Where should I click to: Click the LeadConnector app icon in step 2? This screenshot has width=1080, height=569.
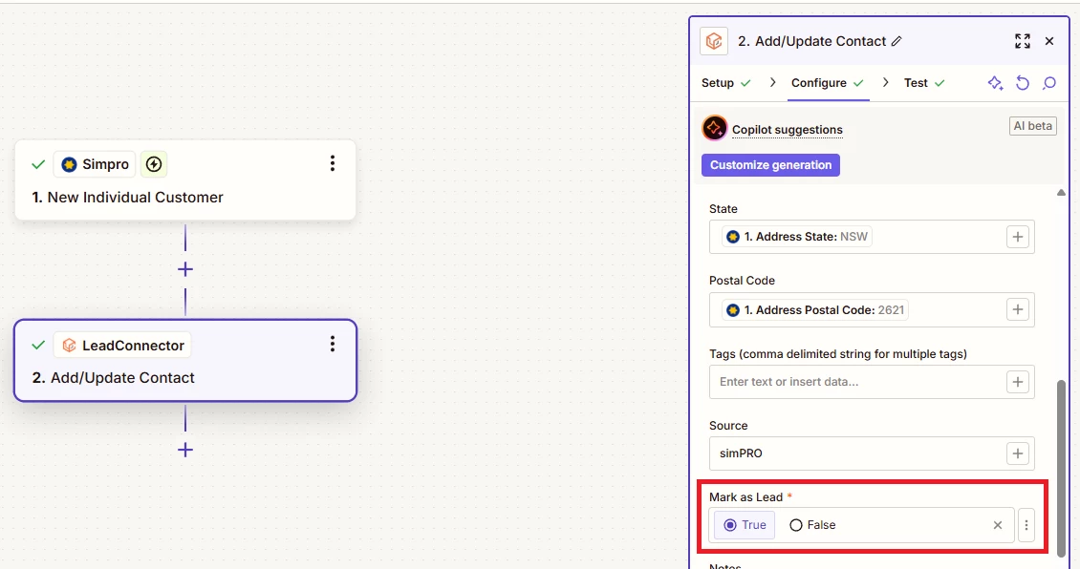point(69,346)
